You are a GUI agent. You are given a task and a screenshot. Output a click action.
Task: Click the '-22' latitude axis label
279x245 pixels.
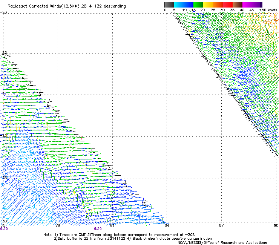[x=3, y=52]
